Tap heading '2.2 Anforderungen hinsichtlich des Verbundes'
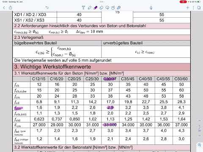The image size is (203, 152). pos(80,26)
